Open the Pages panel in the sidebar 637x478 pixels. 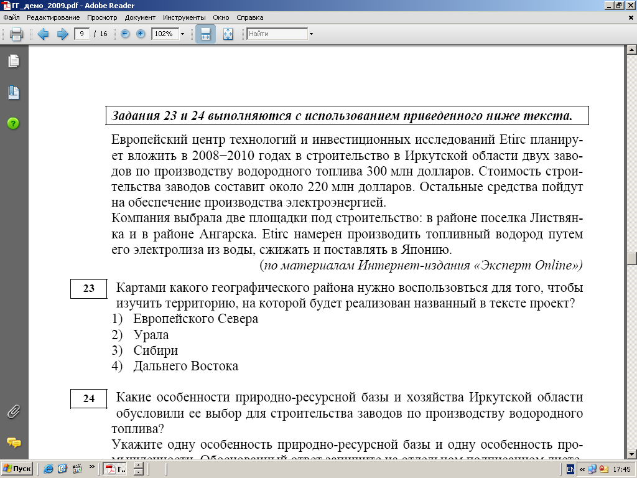pos(14,61)
